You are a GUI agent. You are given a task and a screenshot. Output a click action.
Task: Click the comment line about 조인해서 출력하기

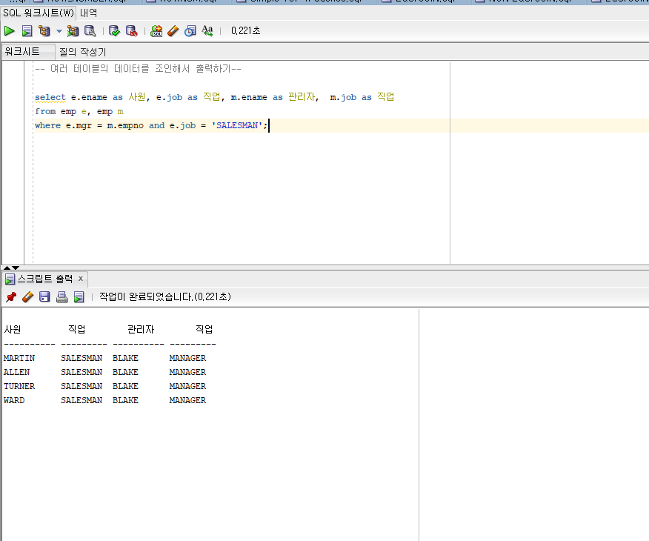pyautogui.click(x=138, y=69)
